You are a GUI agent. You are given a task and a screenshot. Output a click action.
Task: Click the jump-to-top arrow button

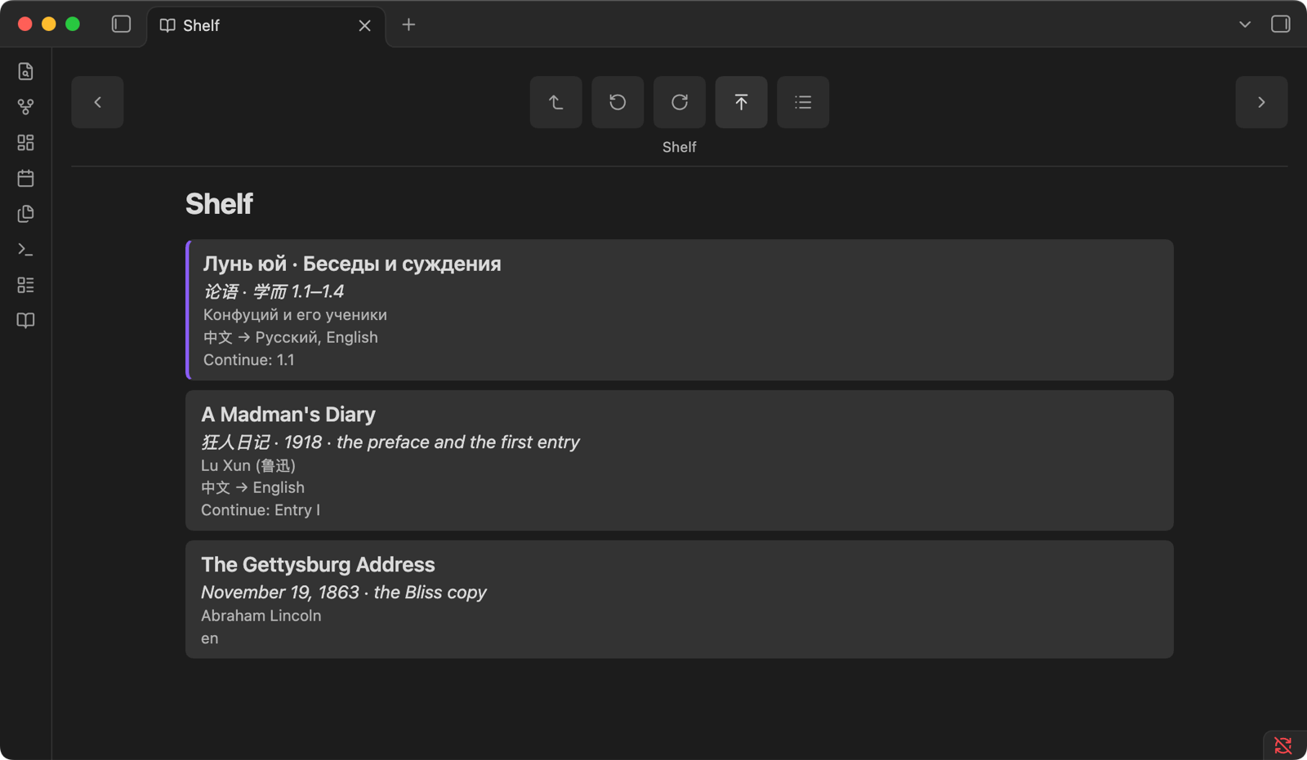tap(741, 102)
